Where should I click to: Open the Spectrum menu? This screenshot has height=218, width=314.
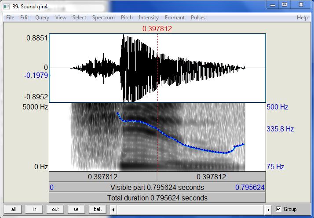point(103,18)
